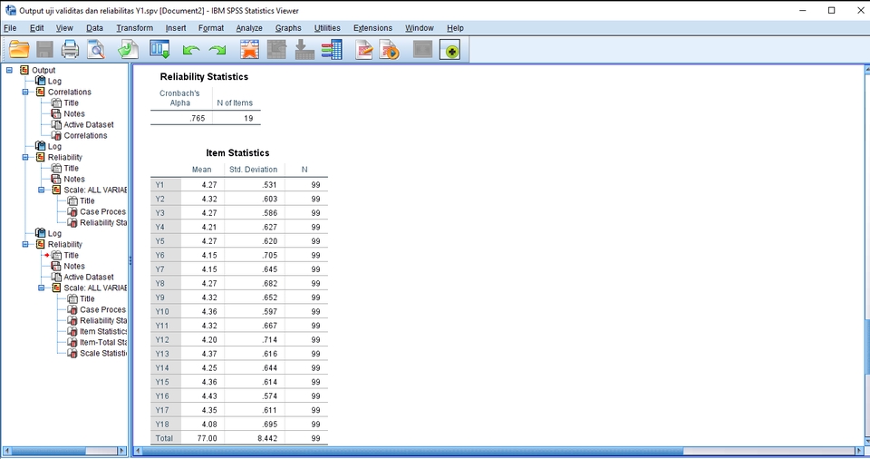
Task: Open the Extensions menu
Action: pos(372,28)
